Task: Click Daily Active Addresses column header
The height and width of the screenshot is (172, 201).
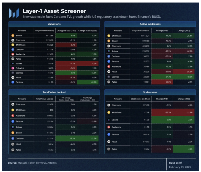Action: tap(141, 31)
